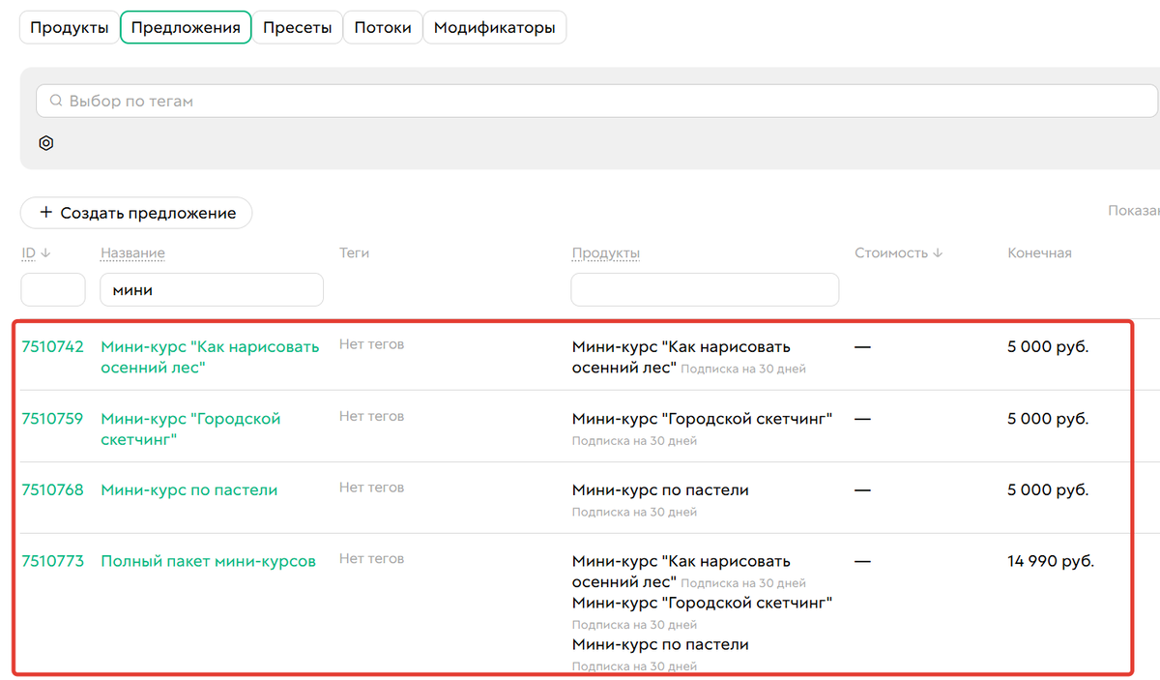This screenshot has height=680, width=1160.
Task: Click Нет тегов in row 7510773
Action: 371,559
